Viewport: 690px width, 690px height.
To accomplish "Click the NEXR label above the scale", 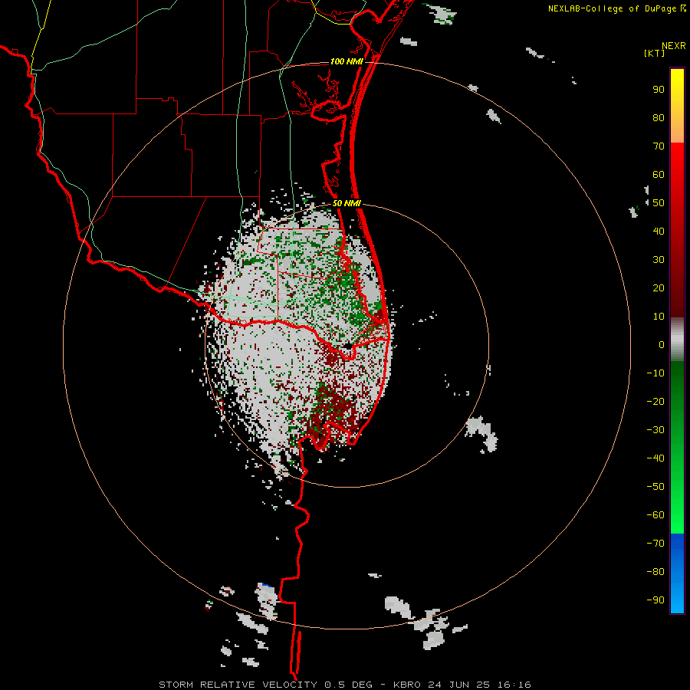I will [x=673, y=46].
